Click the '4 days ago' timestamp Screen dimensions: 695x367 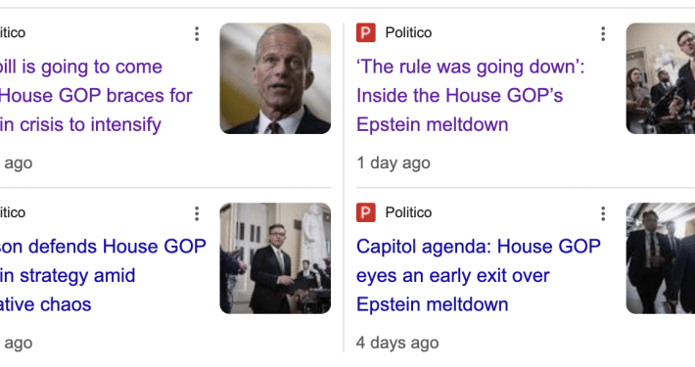[397, 344]
